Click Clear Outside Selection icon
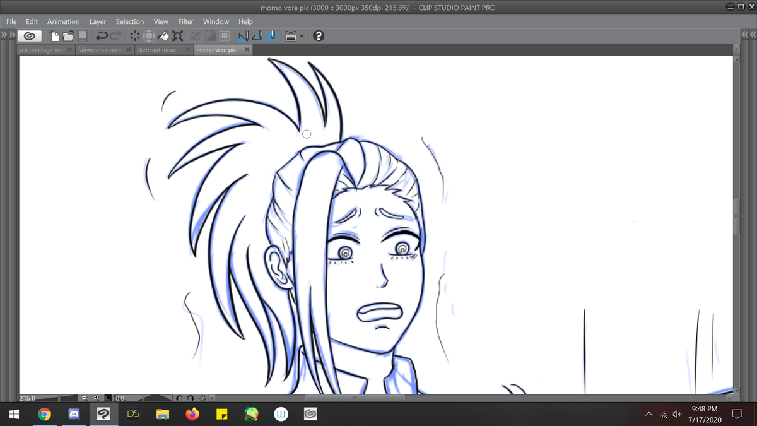 point(148,36)
